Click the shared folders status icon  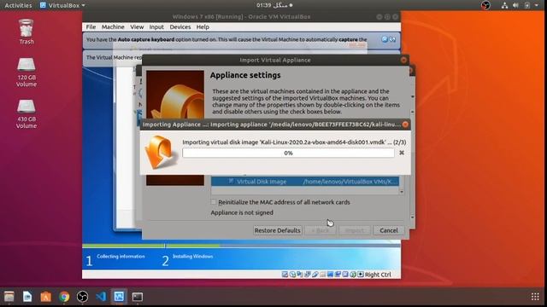323,275
